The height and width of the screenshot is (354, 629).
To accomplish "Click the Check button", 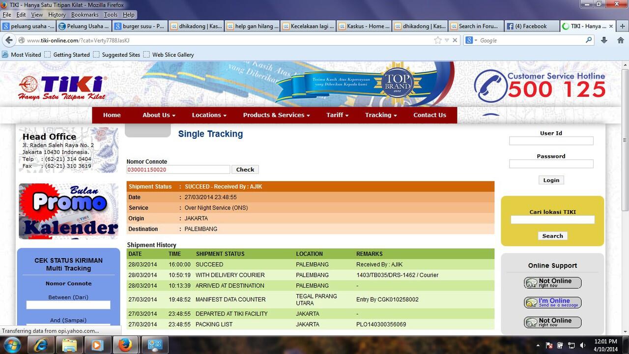I will (x=245, y=170).
